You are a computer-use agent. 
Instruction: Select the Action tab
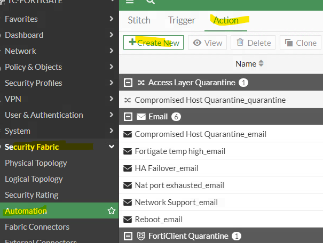(x=226, y=20)
